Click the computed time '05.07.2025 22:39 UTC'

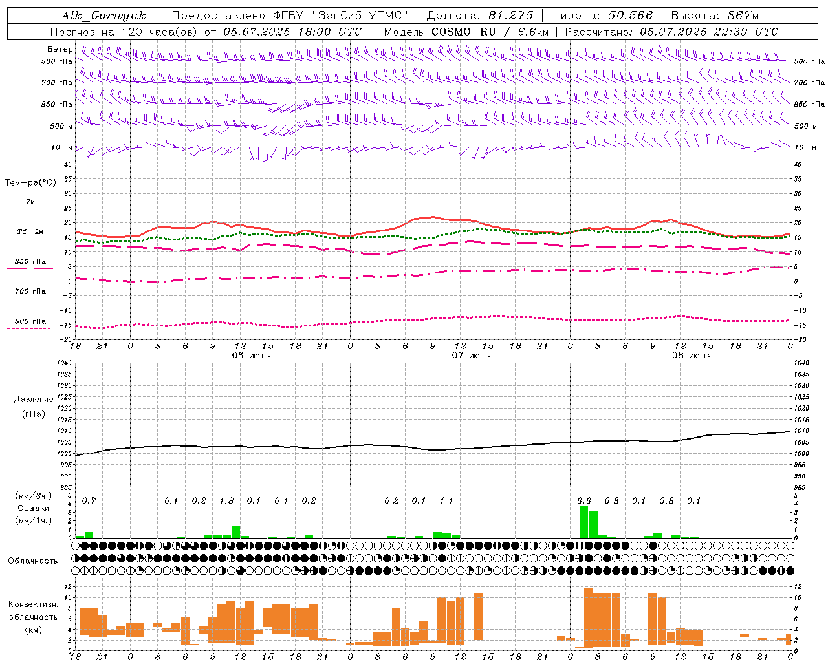709,32
